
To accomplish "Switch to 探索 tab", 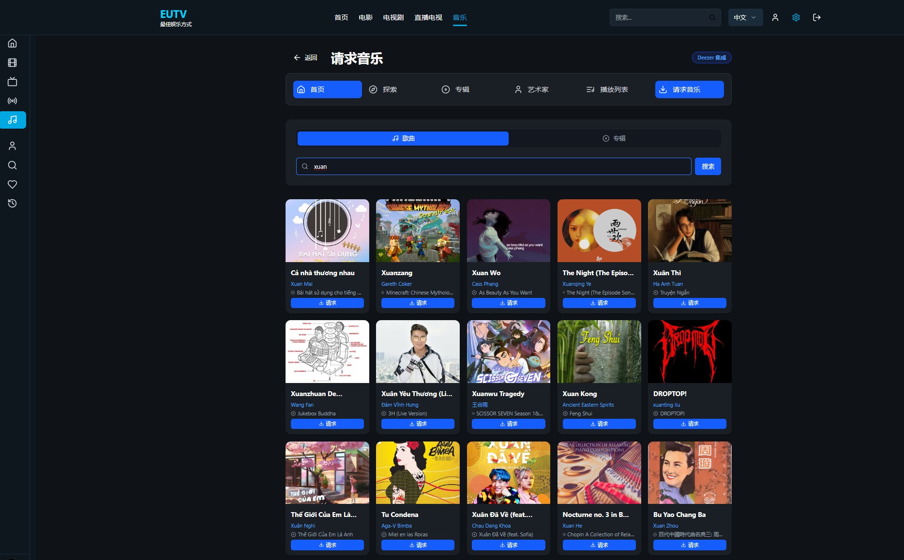I will click(x=400, y=89).
